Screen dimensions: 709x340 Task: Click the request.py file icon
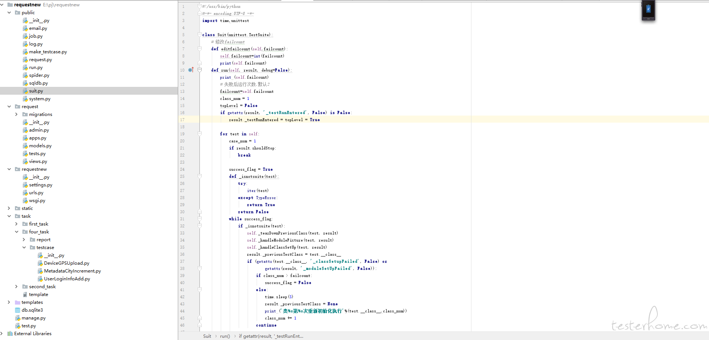click(25, 60)
